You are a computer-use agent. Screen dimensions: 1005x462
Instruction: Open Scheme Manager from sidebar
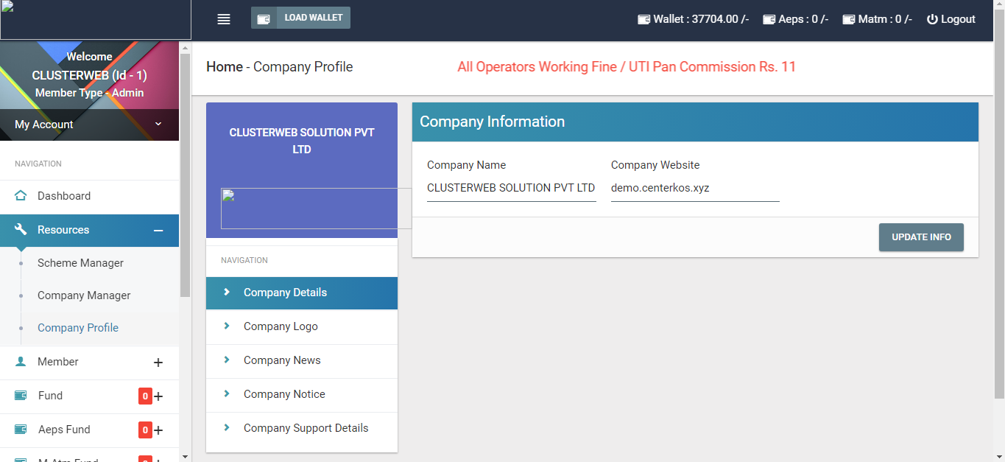pos(80,263)
